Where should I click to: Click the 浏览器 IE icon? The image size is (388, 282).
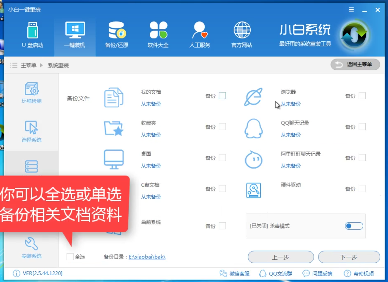click(253, 97)
